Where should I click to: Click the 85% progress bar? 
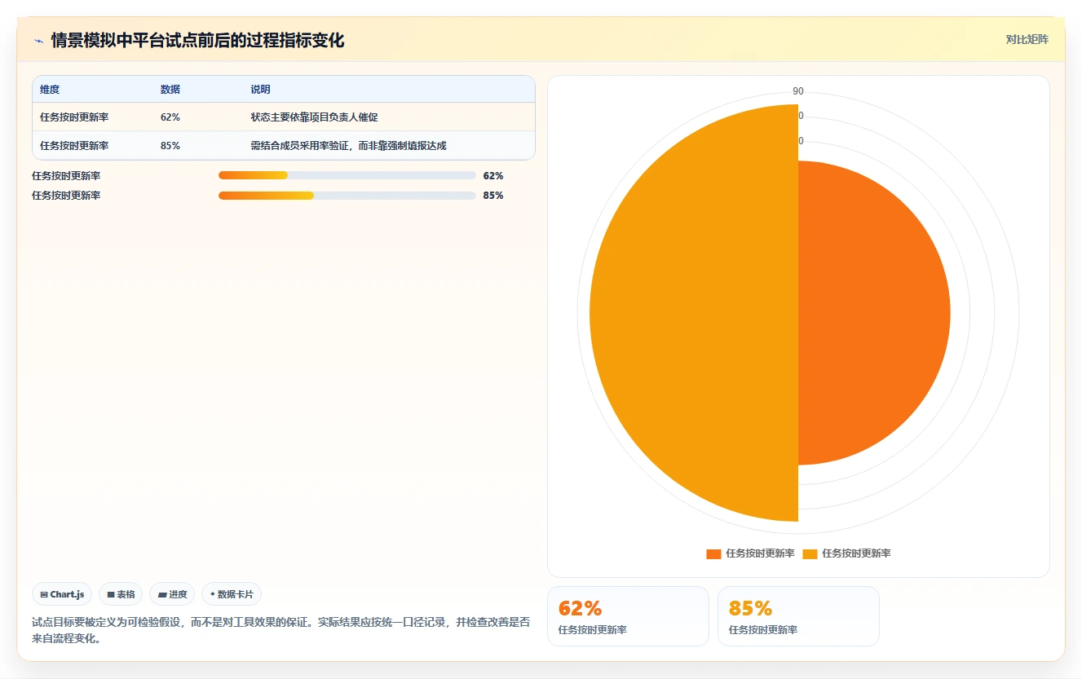click(x=347, y=196)
